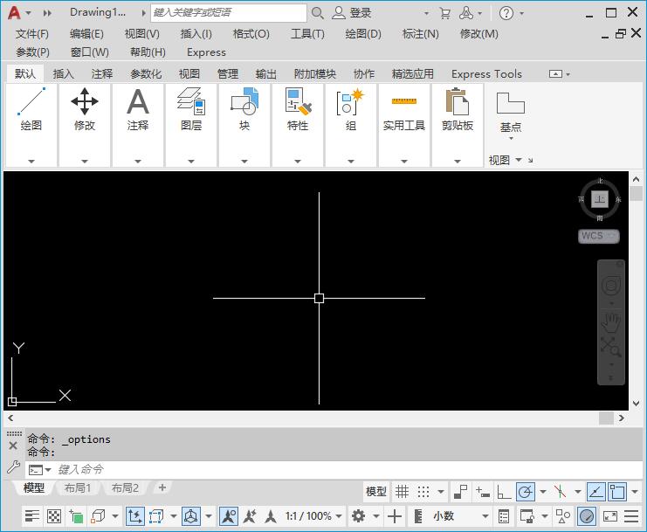Click the clean screen fullscreen icon
647x532 pixels.
click(610, 516)
